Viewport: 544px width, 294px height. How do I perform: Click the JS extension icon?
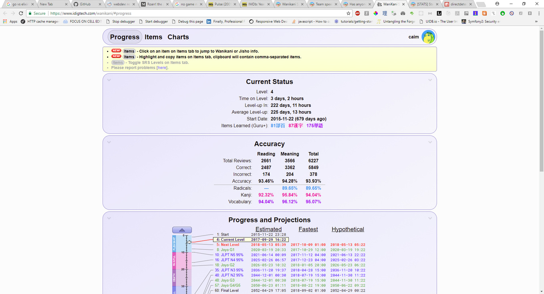pyautogui.click(x=394, y=13)
